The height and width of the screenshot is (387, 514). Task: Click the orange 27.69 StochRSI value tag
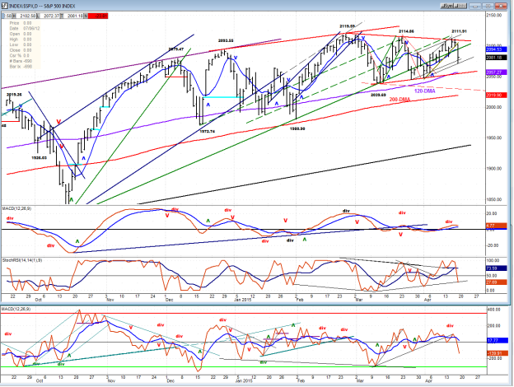(496, 282)
